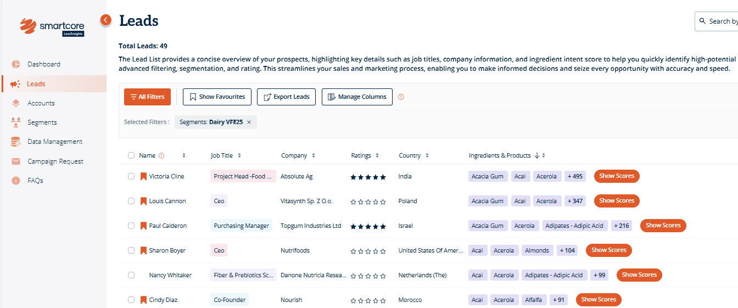
Task: Expand the +495 ingredients for Victoria Cline
Action: click(x=575, y=176)
